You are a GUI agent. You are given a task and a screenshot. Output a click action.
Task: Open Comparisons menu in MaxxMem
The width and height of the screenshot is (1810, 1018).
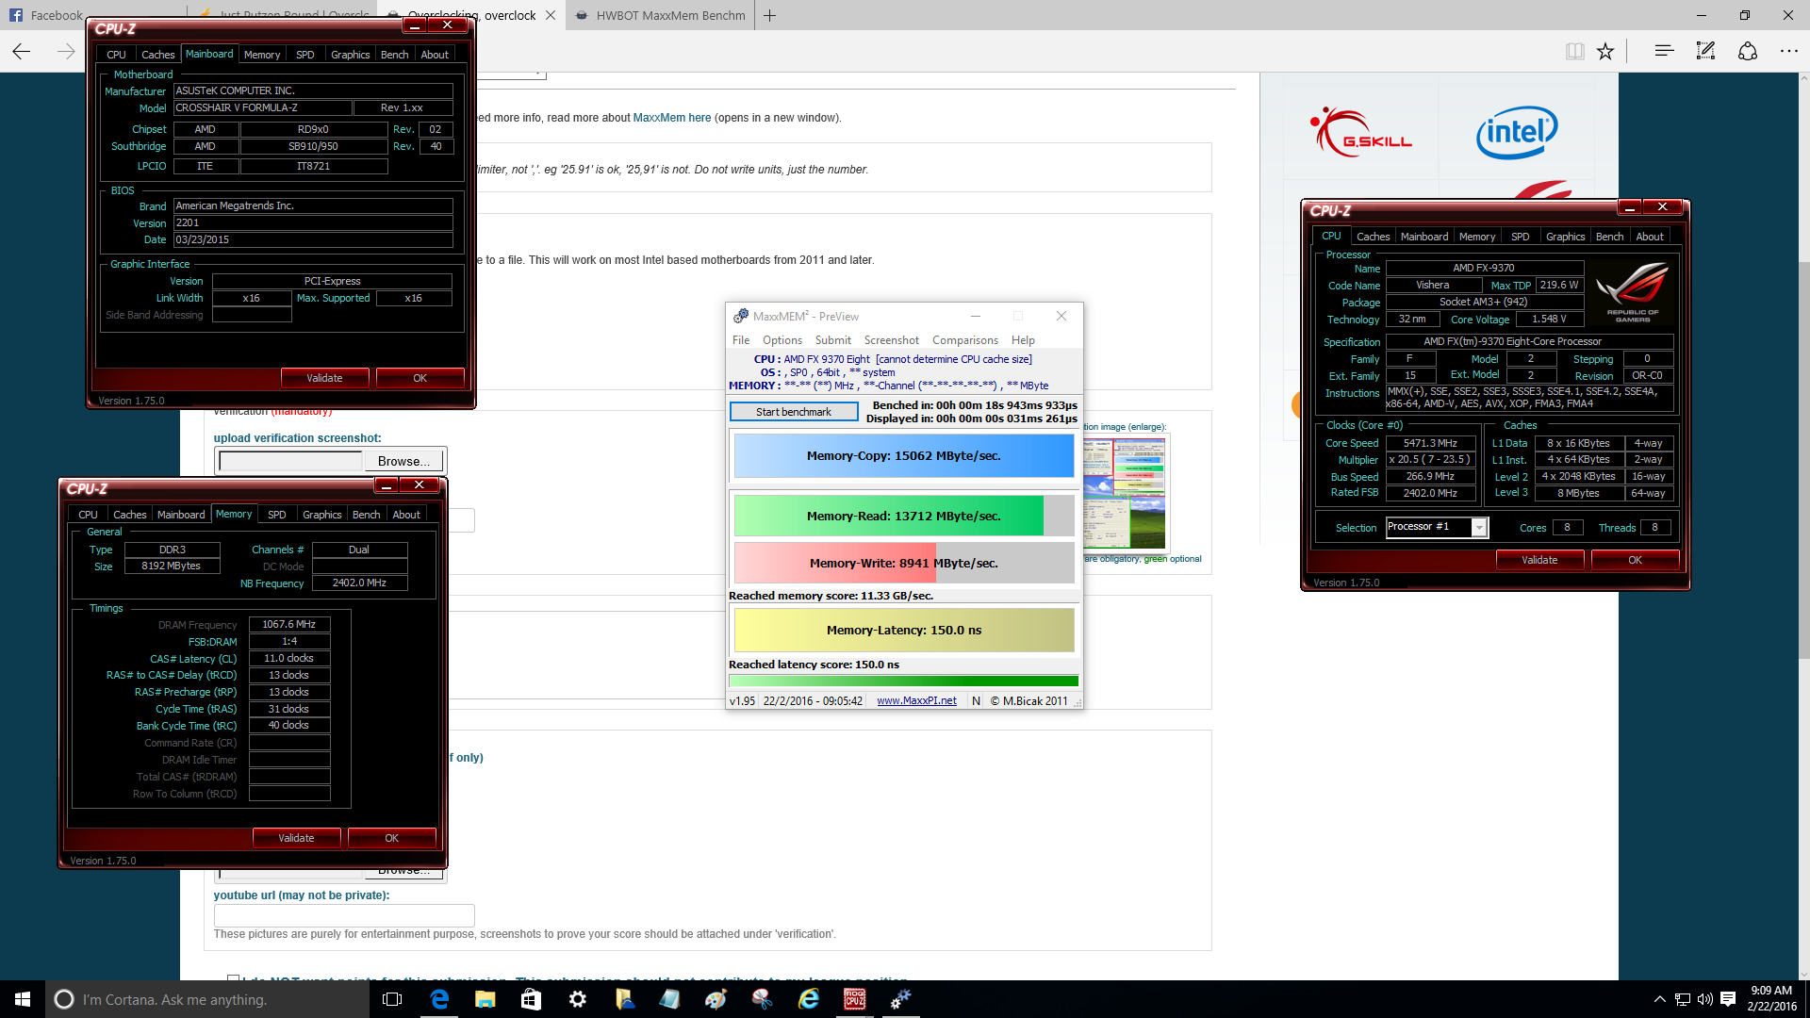[x=965, y=340]
